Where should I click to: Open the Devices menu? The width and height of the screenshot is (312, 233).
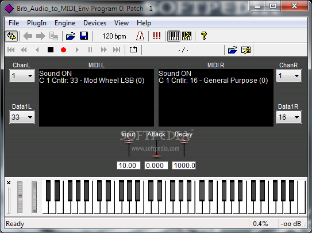[x=95, y=23]
